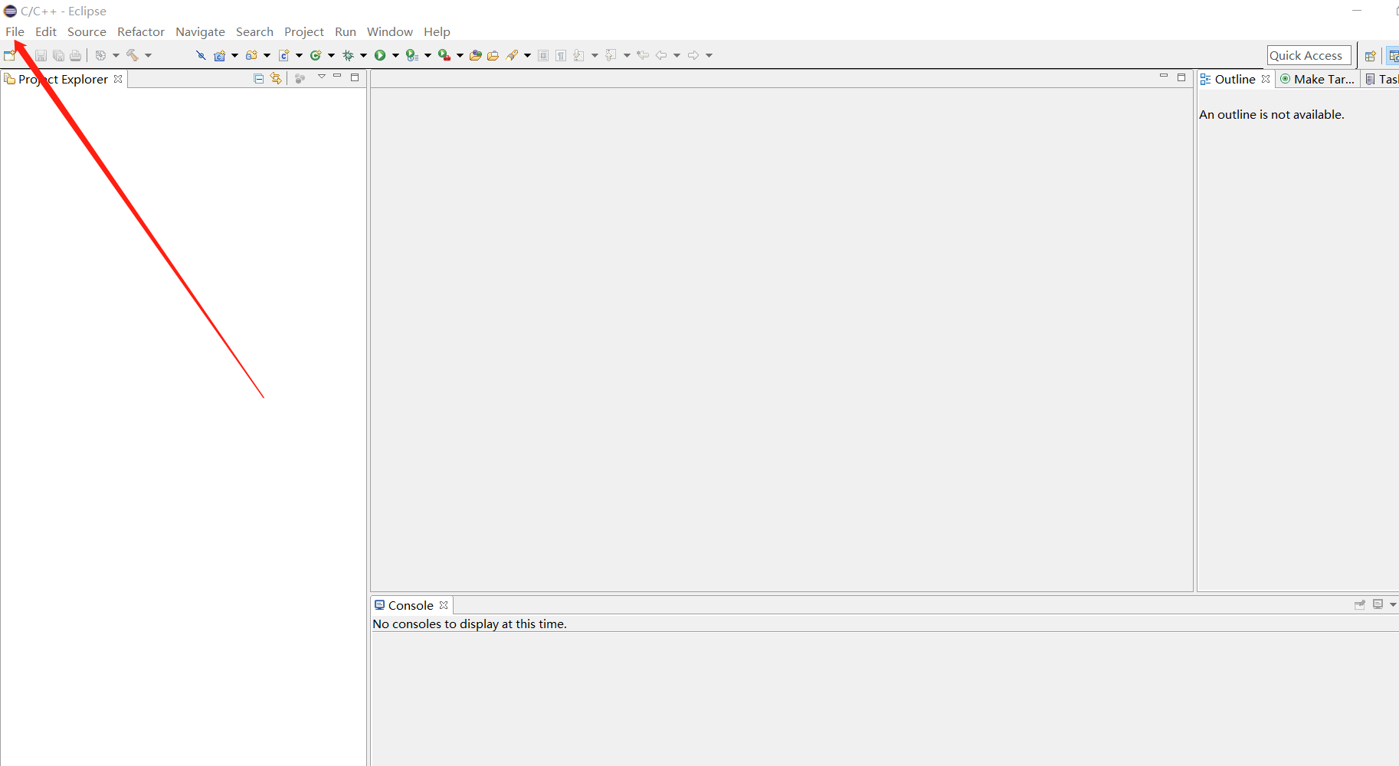Open the Forward history dropdown arrow
1399x766 pixels.
pos(709,55)
